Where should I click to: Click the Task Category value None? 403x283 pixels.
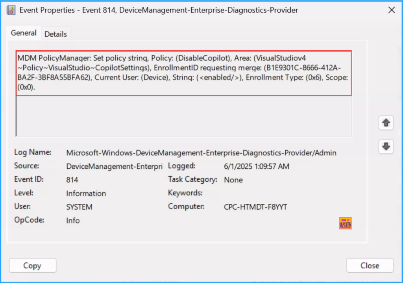click(233, 180)
